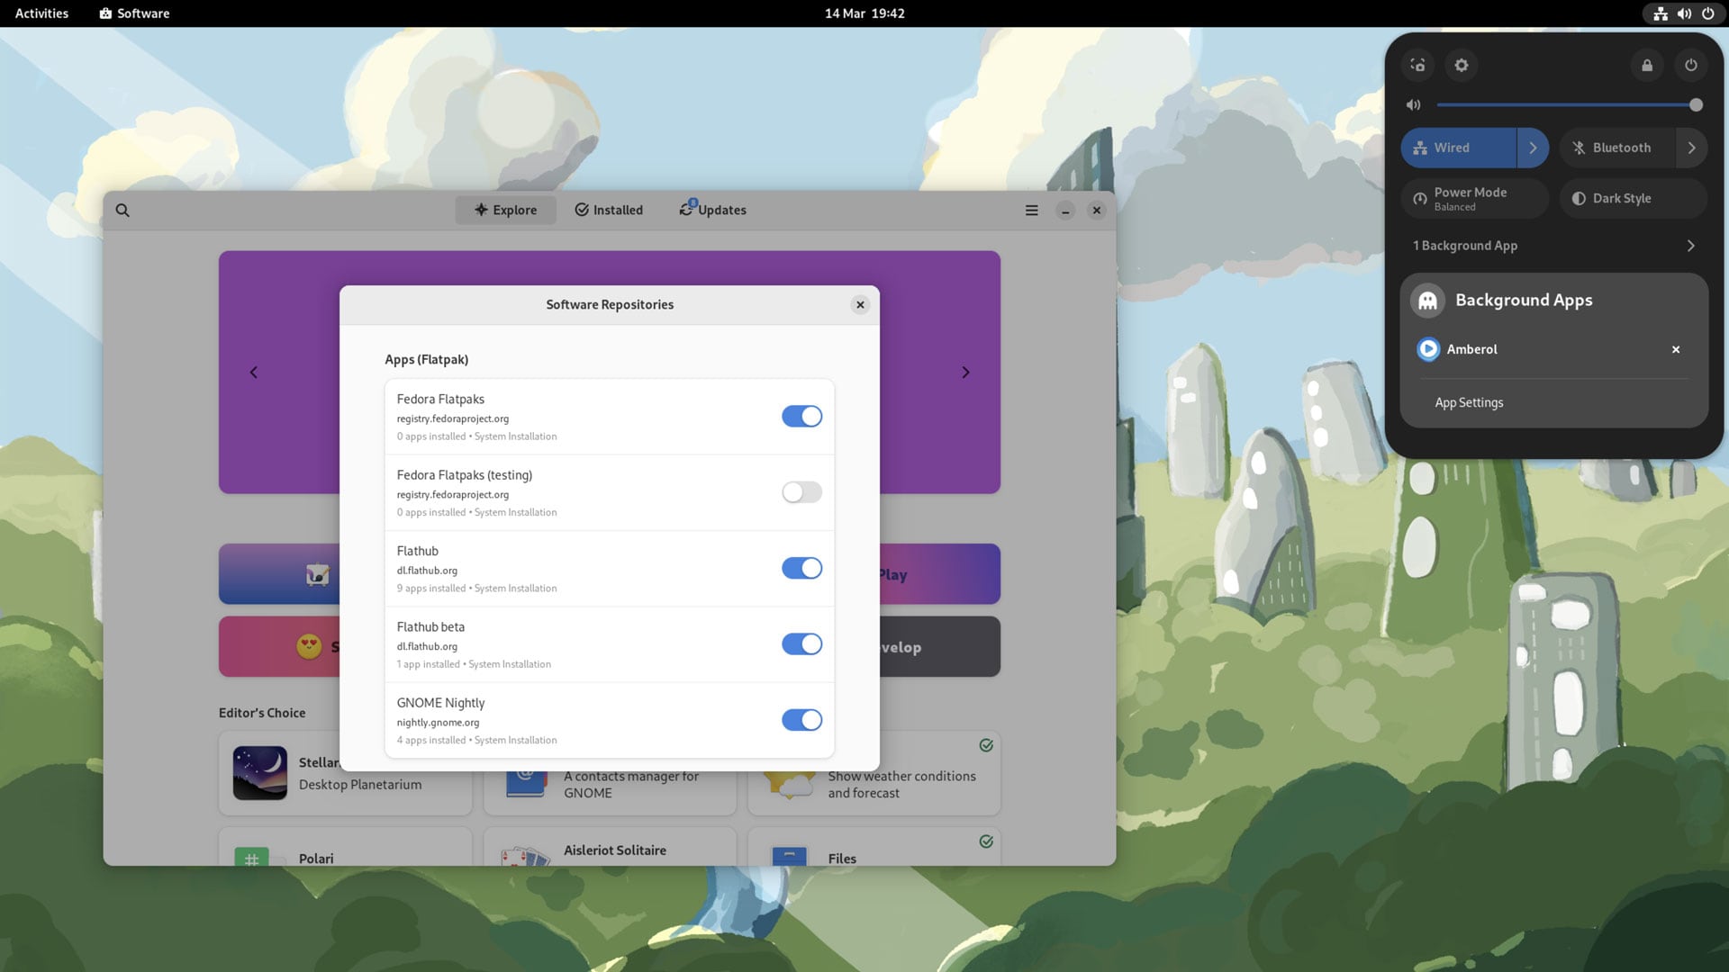Open system settings gear in quick settings

coord(1462,65)
